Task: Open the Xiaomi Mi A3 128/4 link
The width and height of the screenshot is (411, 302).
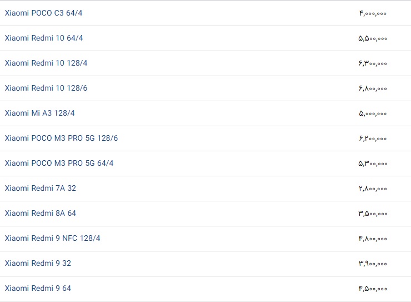Action: click(40, 113)
